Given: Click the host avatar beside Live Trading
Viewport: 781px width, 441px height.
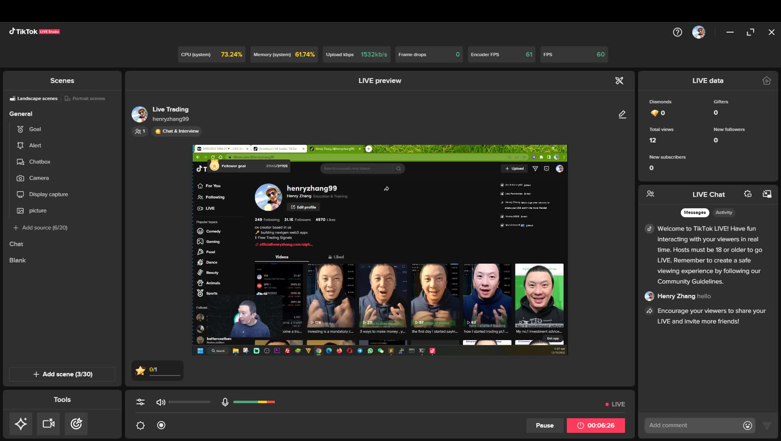Looking at the screenshot, I should 140,114.
